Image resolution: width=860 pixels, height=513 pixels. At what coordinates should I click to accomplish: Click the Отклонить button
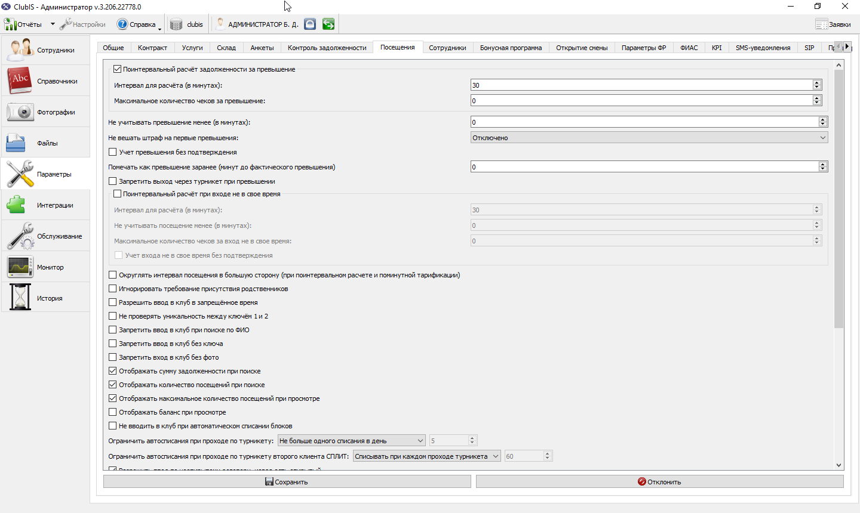(659, 481)
